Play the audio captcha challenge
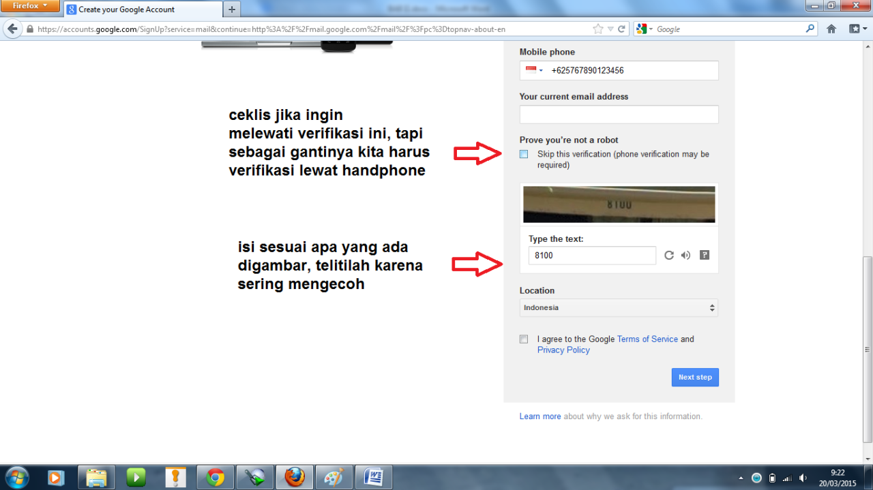The image size is (873, 490). point(685,256)
